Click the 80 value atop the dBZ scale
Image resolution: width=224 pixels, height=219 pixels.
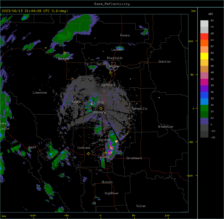212,21
